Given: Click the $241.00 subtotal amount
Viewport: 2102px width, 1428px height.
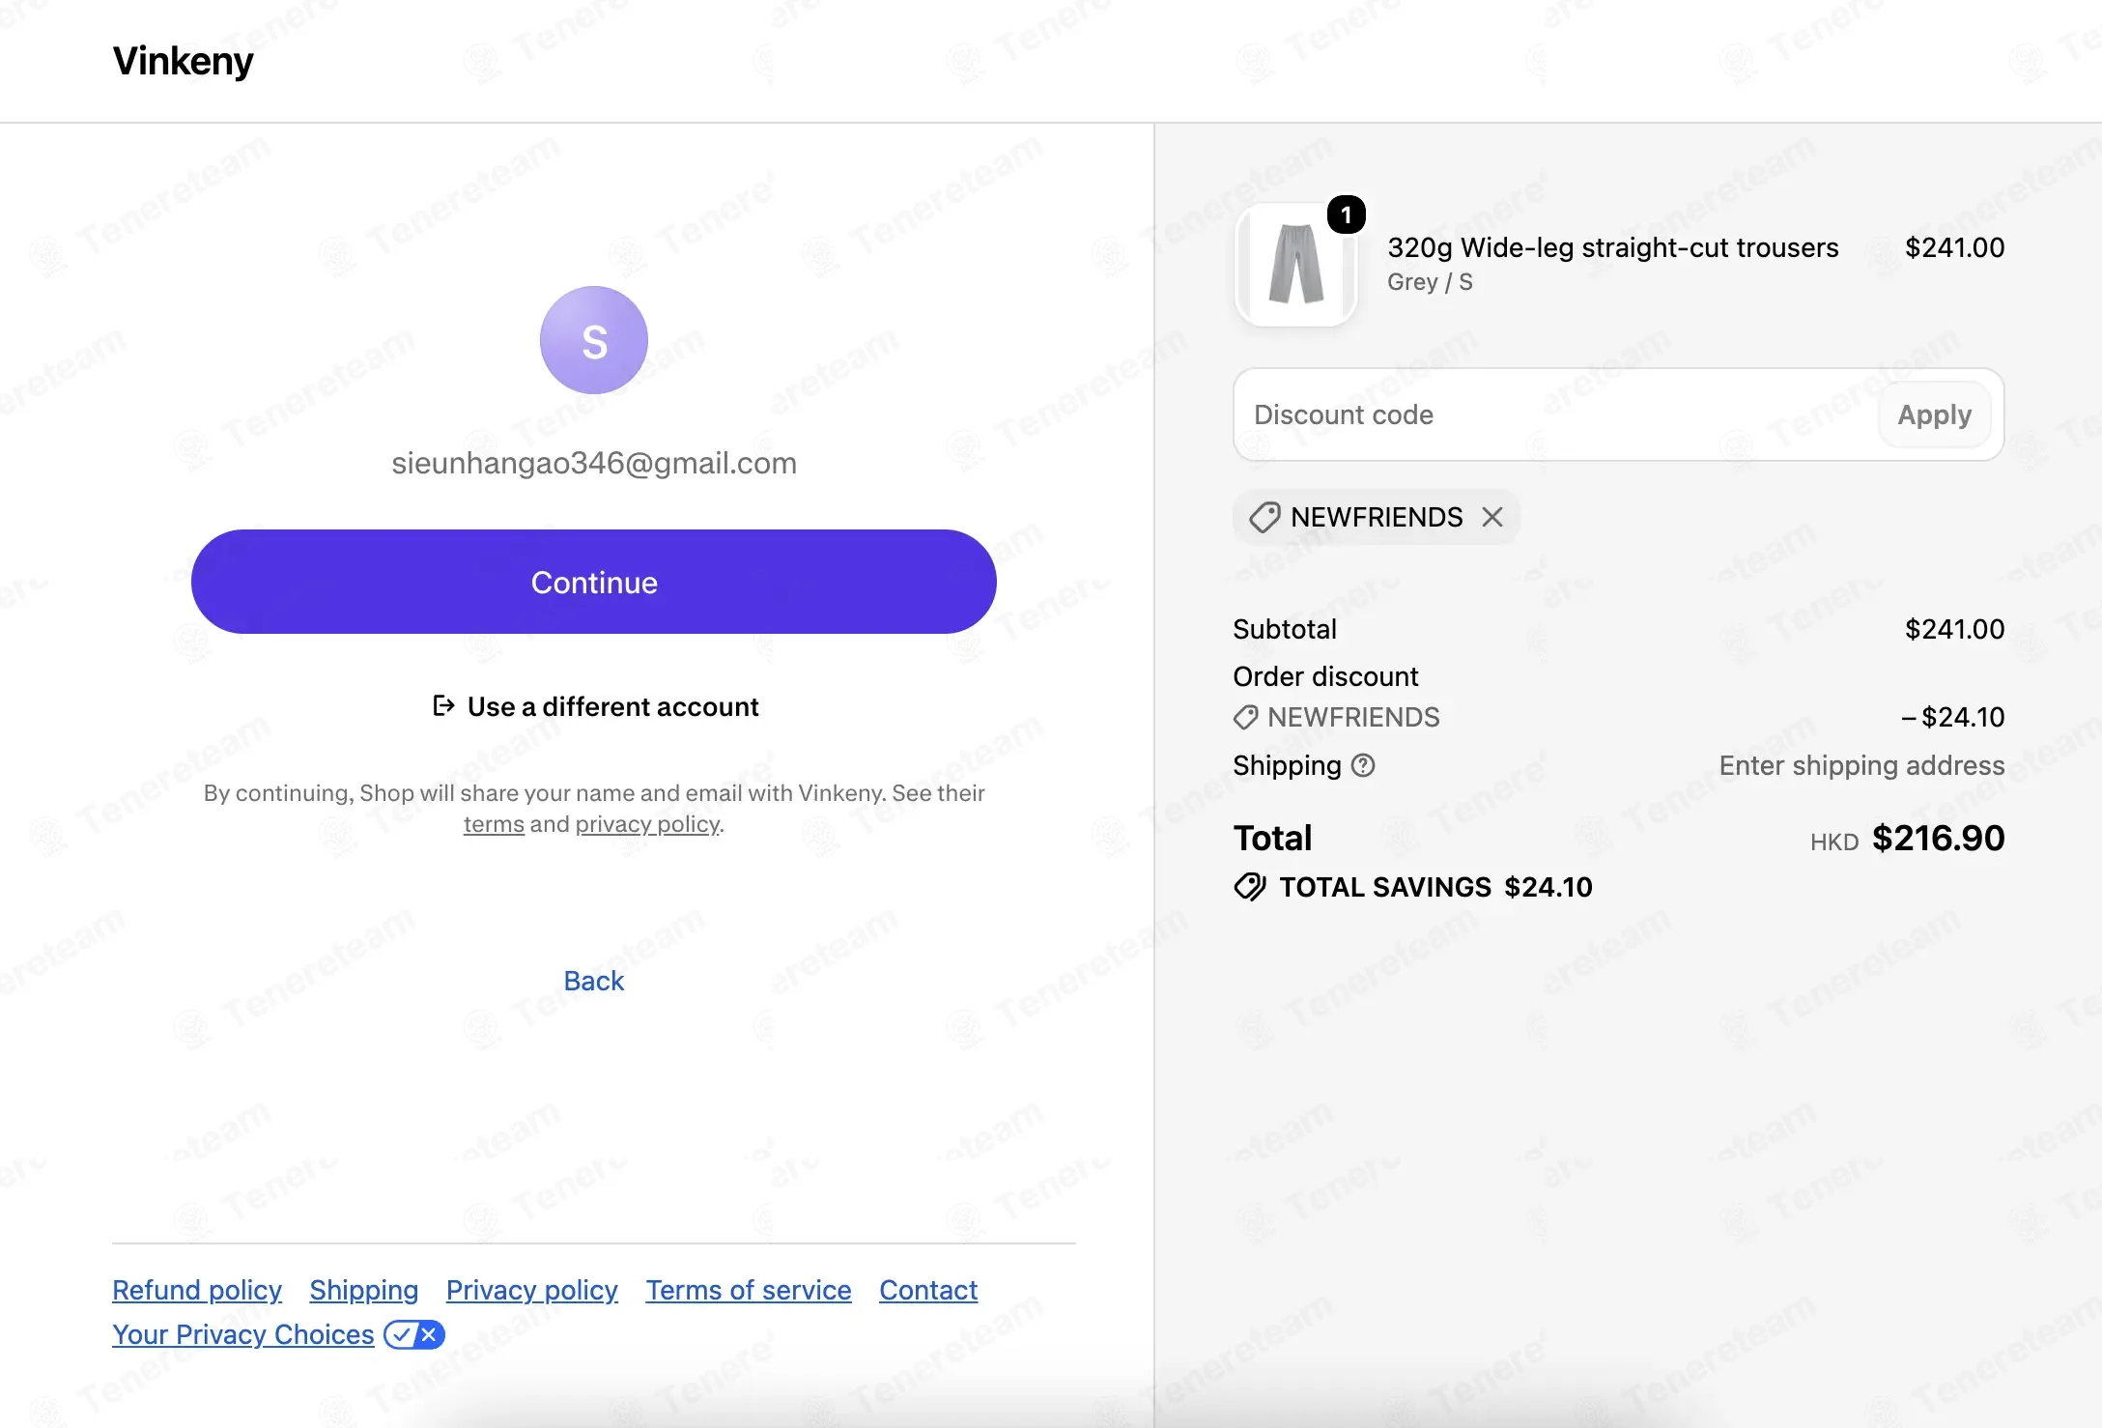Looking at the screenshot, I should coord(1954,629).
